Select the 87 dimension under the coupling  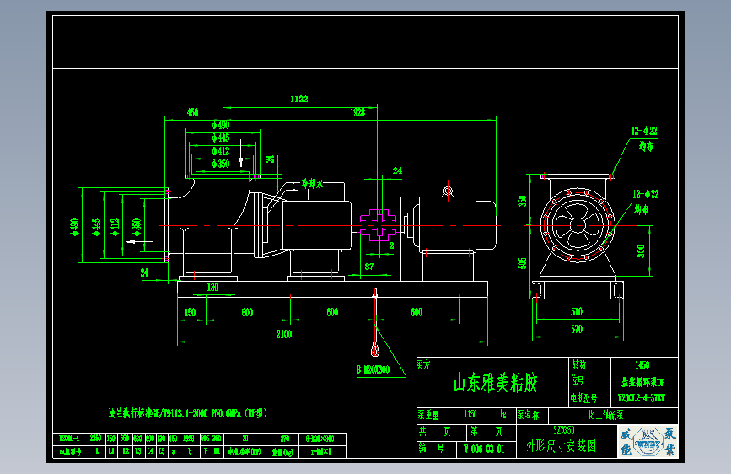(x=369, y=267)
